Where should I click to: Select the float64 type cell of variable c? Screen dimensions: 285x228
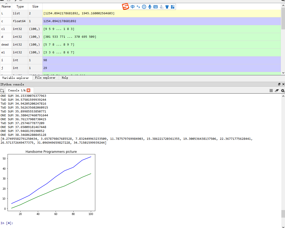[x=20, y=21]
